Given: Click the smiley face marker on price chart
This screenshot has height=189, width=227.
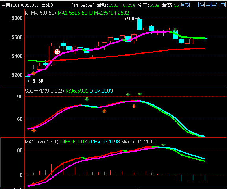Looking at the screenshot, I should (57, 52).
